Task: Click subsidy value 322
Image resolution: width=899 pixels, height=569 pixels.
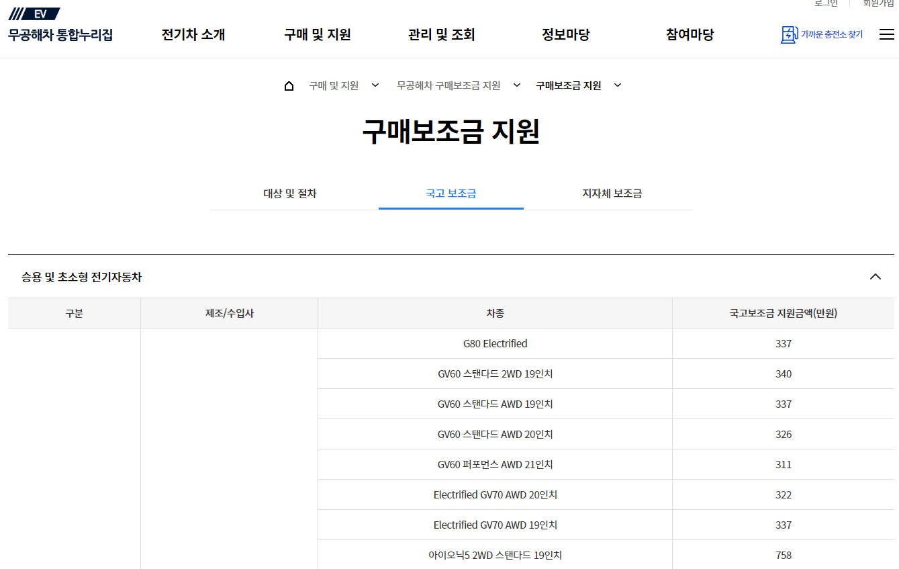Action: pos(784,494)
